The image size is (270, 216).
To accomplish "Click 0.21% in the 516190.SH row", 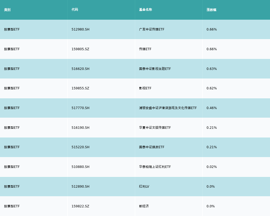I will point(212,128).
